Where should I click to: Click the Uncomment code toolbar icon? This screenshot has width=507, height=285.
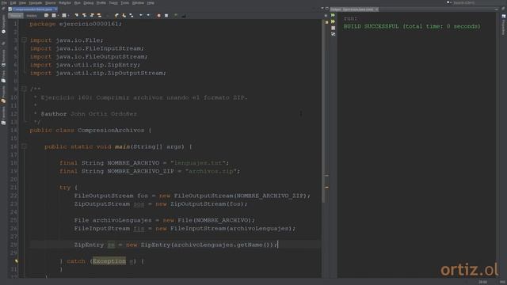click(x=183, y=15)
